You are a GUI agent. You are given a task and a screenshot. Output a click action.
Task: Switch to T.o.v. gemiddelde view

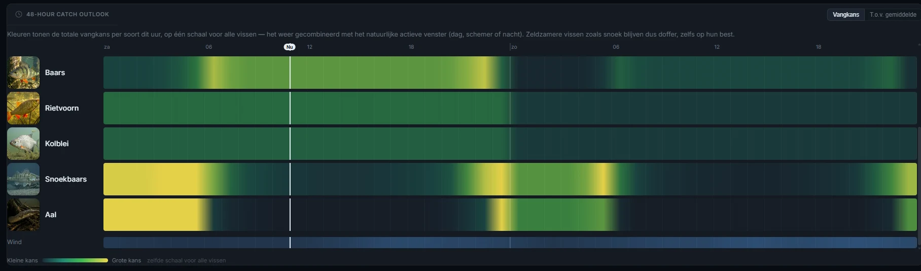893,15
